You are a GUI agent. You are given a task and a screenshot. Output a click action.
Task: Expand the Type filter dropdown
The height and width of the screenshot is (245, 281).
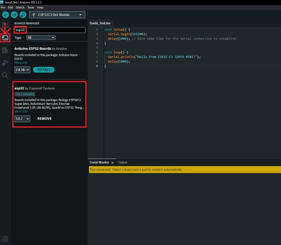(x=41, y=37)
